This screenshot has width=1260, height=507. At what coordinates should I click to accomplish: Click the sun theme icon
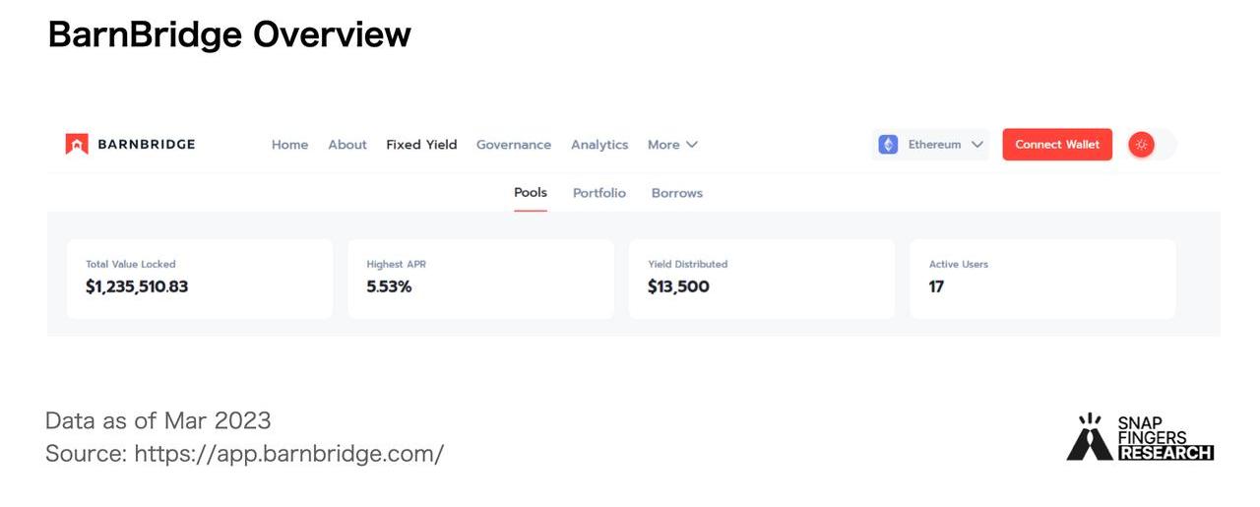[1141, 145]
